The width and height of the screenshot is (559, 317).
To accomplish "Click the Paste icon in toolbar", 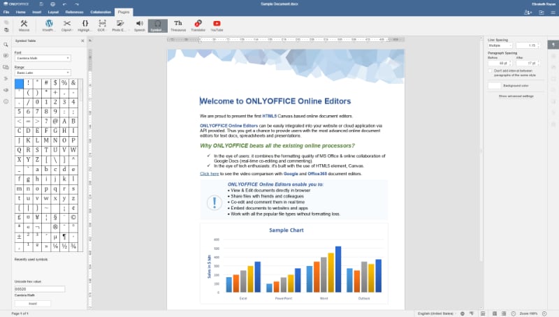I will pyautogui.click(x=6, y=30).
